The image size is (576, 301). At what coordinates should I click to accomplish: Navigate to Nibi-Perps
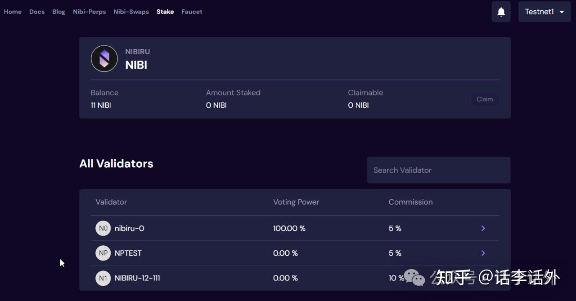(90, 12)
